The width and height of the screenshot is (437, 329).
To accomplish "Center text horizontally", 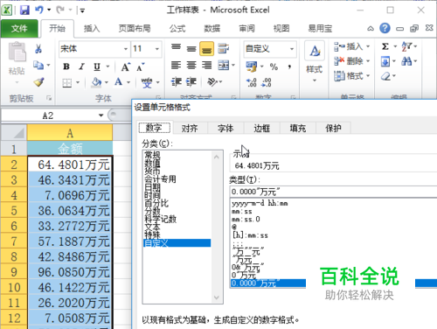I will (191, 66).
